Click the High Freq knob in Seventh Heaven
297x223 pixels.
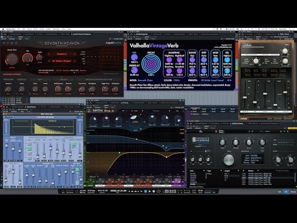[x=105, y=89]
